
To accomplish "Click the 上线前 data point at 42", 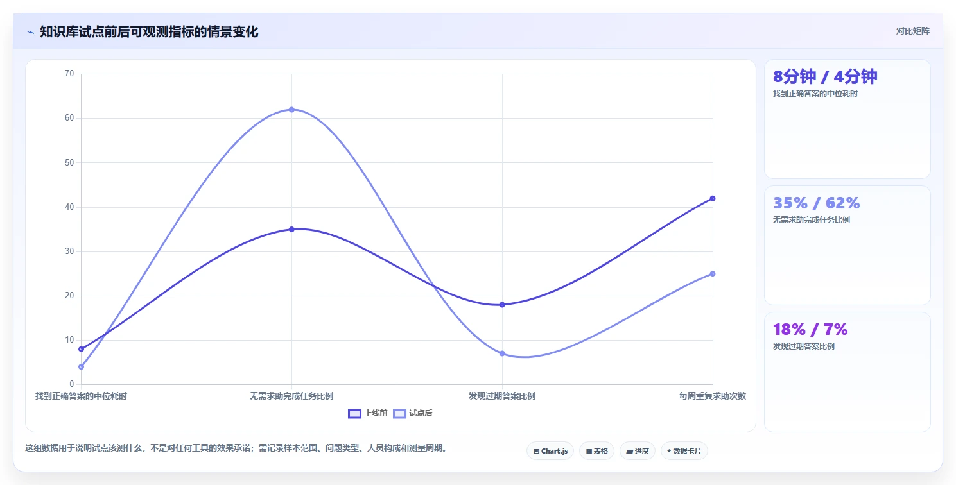I will (713, 198).
